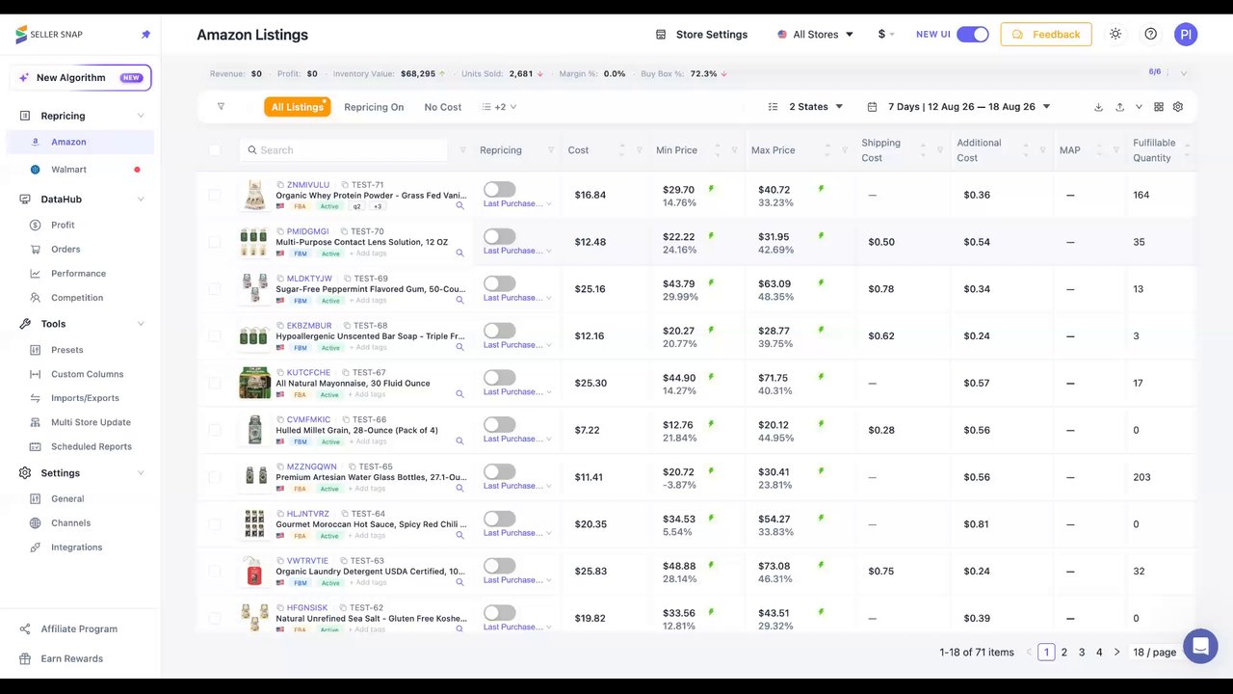This screenshot has height=694, width=1233.
Task: Click the Feedback button
Action: (1046, 34)
